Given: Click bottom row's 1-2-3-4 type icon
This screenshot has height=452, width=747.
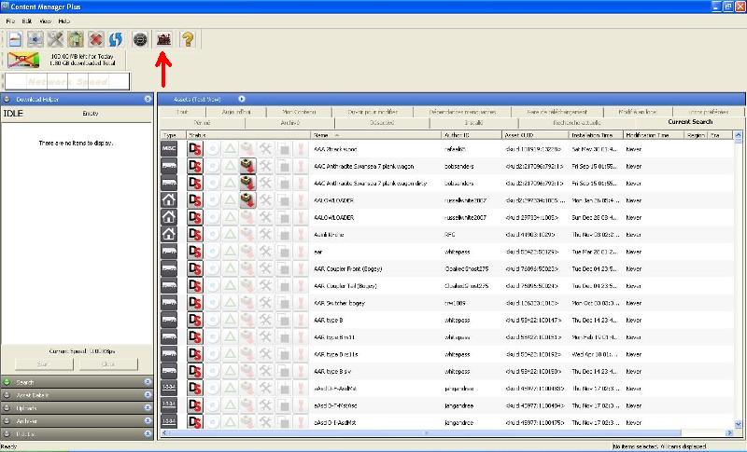Looking at the screenshot, I should (169, 421).
